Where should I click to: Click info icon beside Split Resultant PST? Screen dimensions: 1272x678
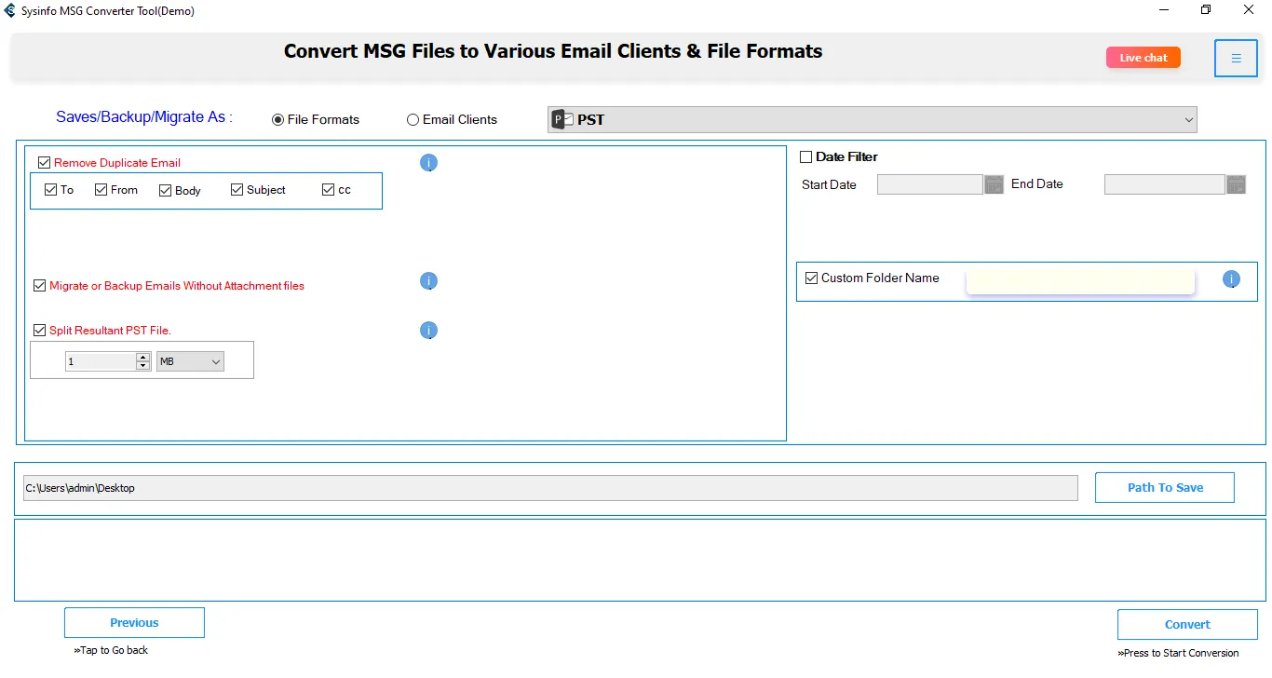pos(428,331)
